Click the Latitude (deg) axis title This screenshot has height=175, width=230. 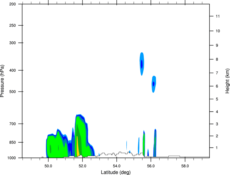[116, 172]
